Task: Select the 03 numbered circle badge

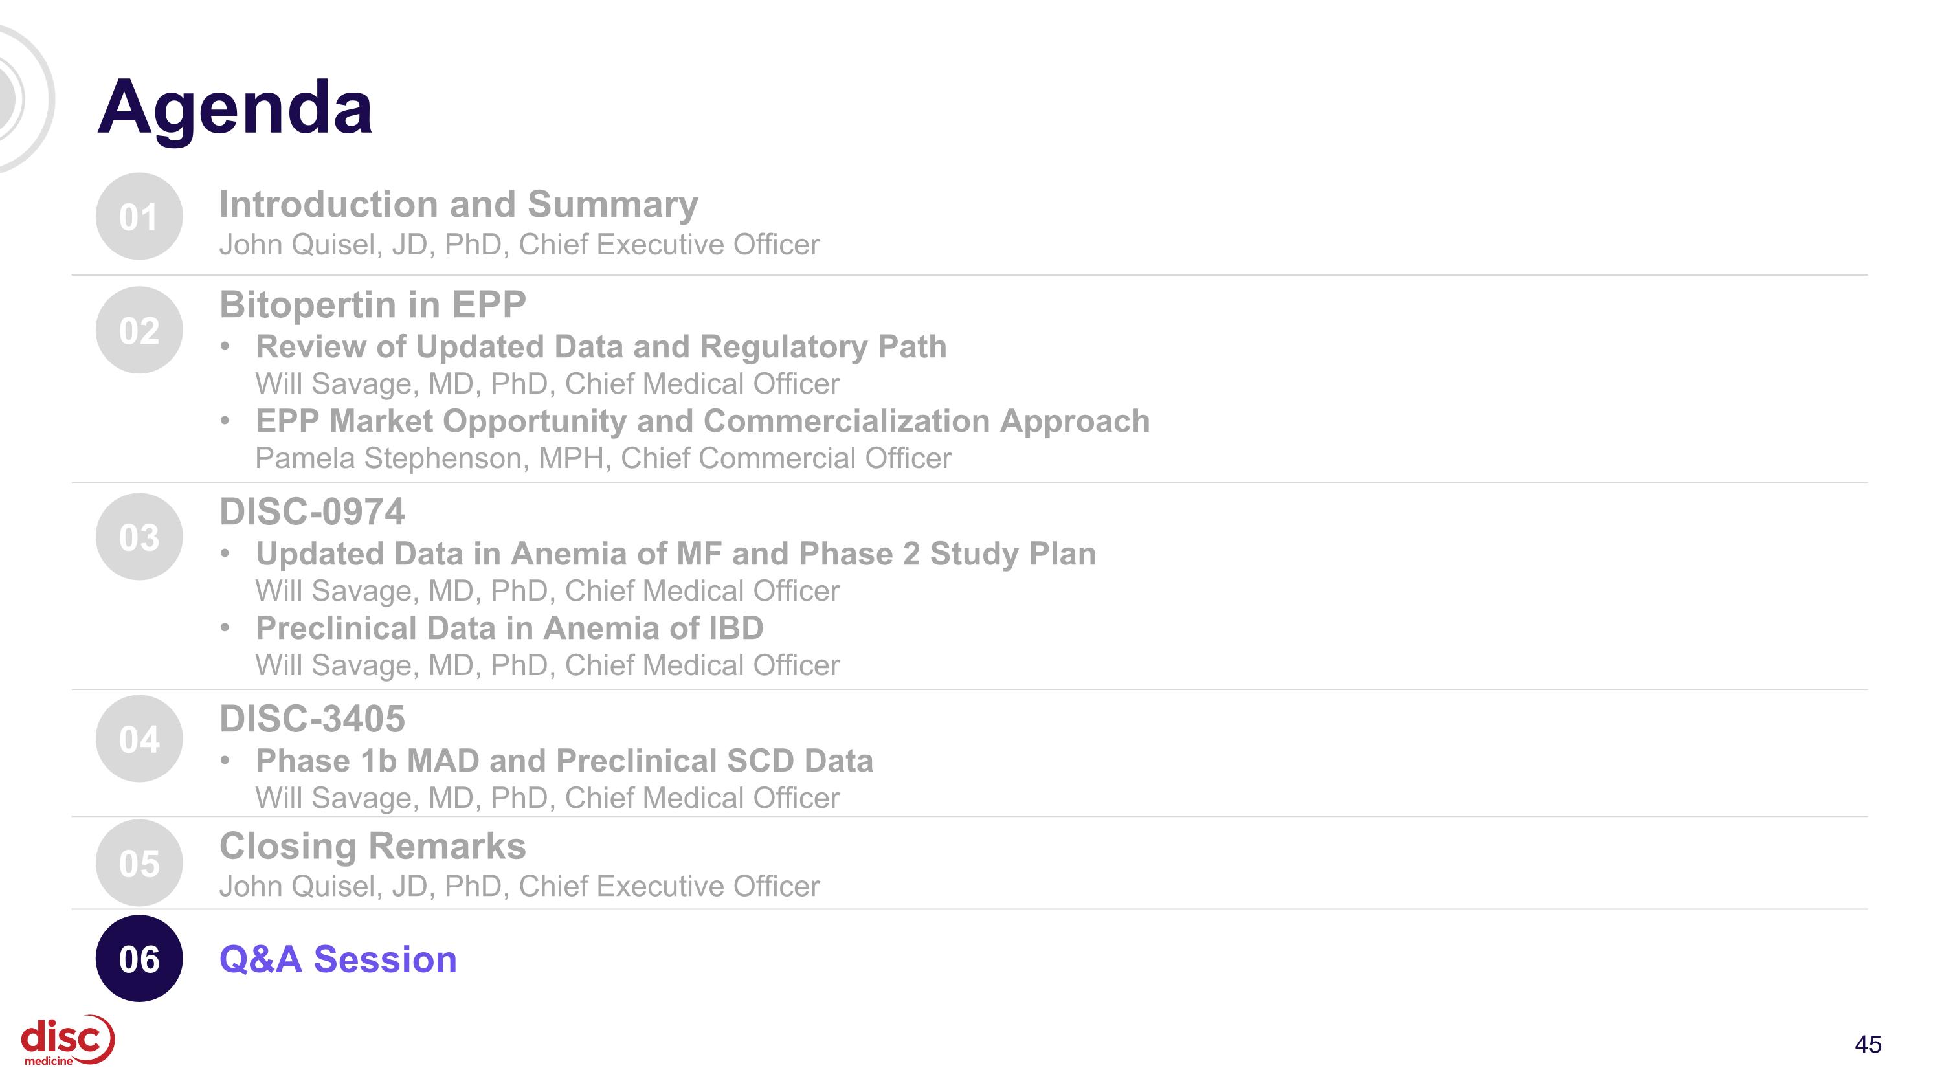Action: [139, 537]
